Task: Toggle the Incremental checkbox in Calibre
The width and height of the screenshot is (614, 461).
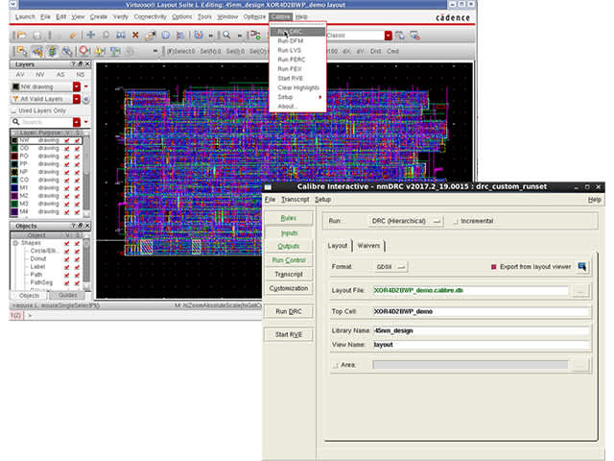Action: pyautogui.click(x=456, y=221)
